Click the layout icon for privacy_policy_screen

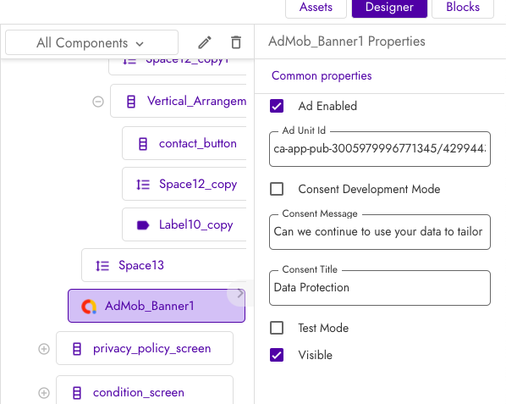(77, 349)
